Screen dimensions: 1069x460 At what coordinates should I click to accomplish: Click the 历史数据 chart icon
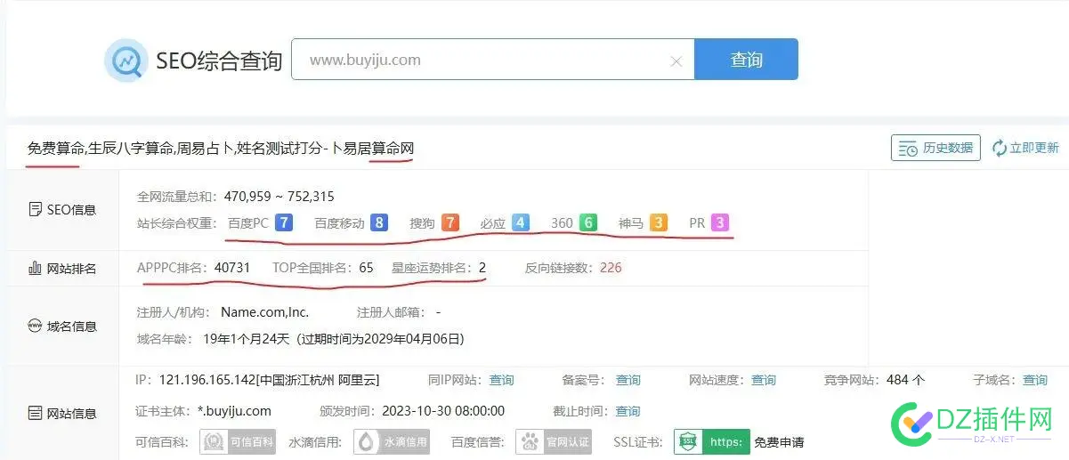tap(908, 149)
